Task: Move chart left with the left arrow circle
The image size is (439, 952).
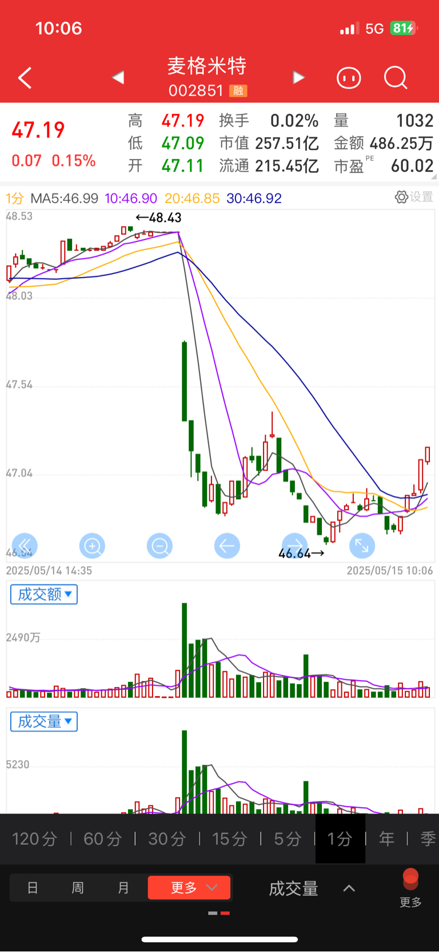Action: [x=227, y=546]
